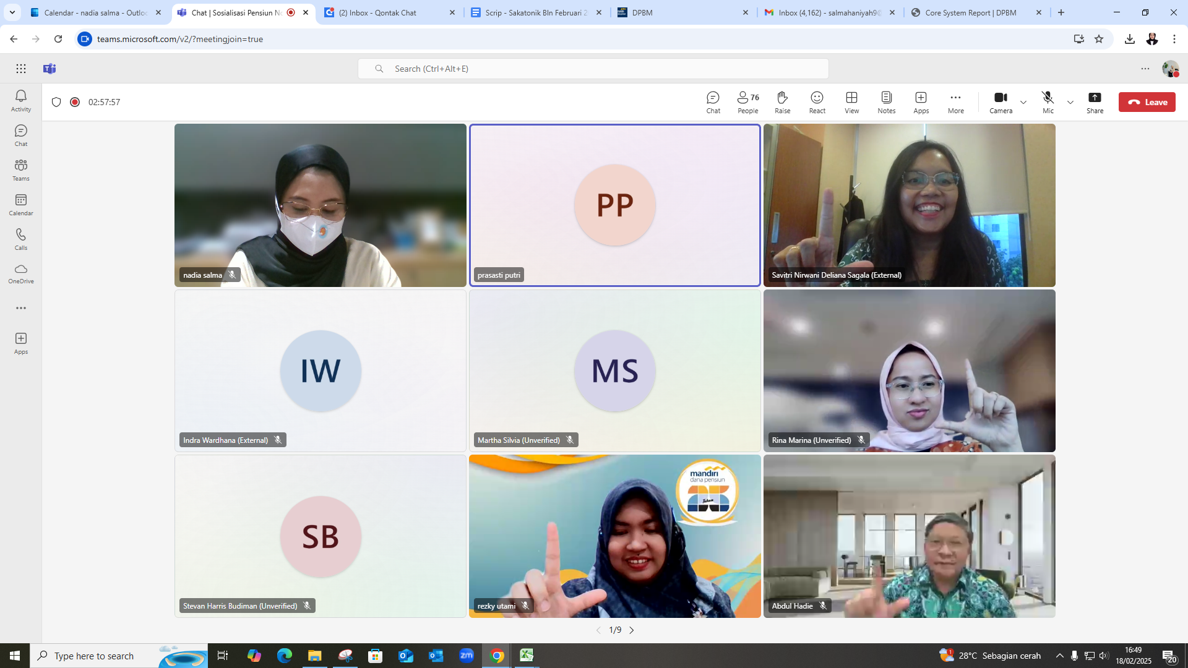Show the People participant list
This screenshot has width=1188, height=668.
pyautogui.click(x=747, y=102)
